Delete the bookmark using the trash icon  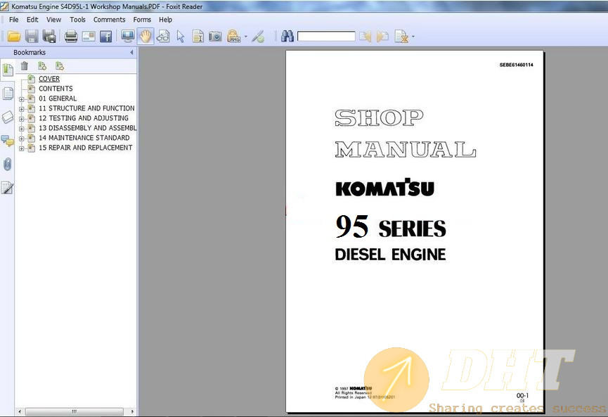[25, 66]
